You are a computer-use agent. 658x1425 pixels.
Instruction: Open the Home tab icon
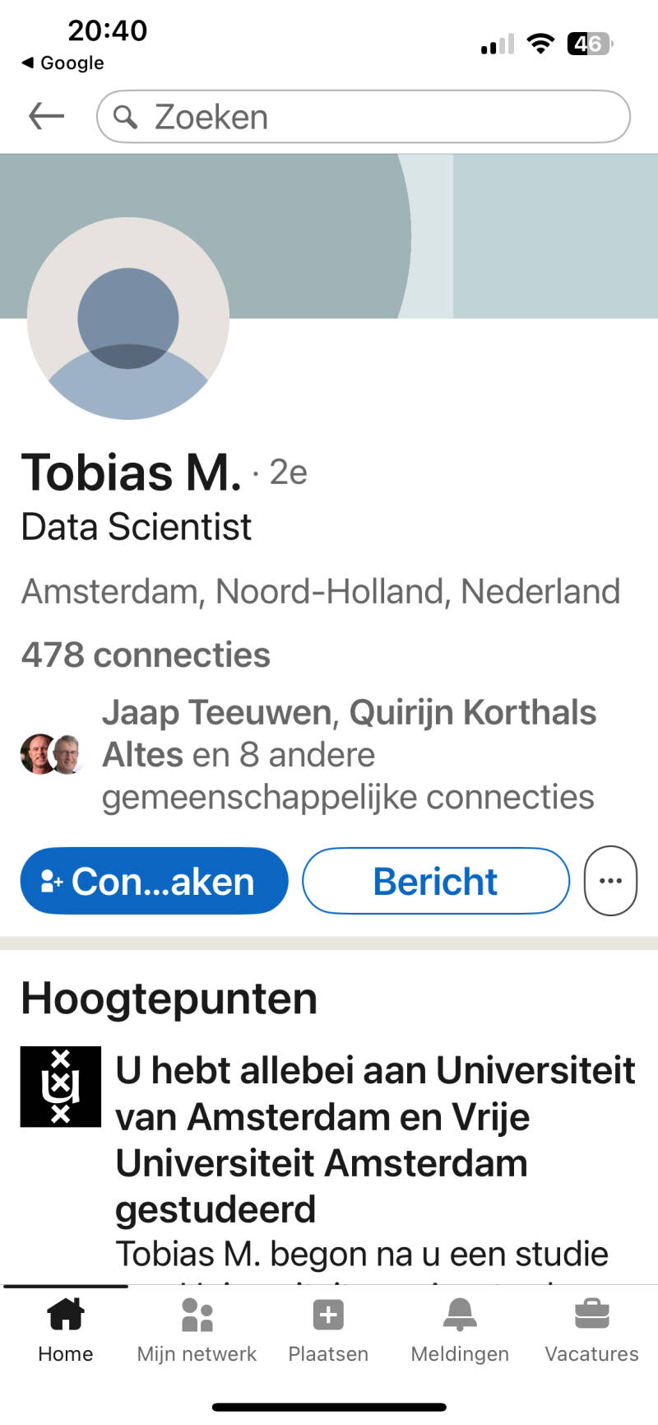tap(65, 1314)
